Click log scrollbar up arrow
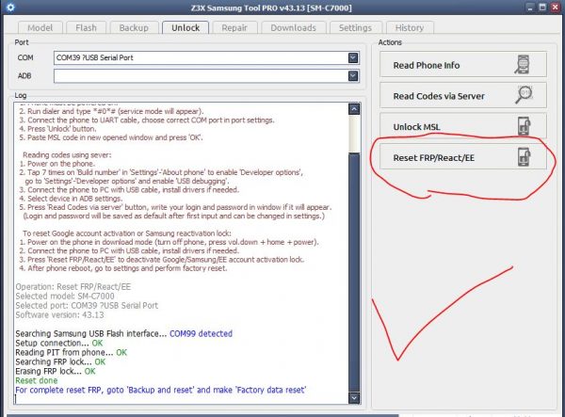 (x=354, y=109)
